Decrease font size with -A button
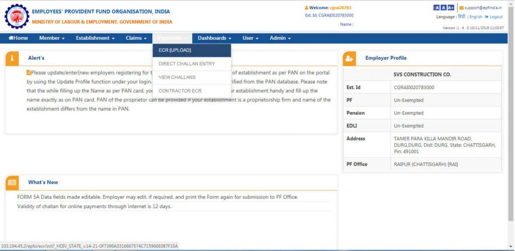The height and width of the screenshot is (251, 515). click(436, 8)
